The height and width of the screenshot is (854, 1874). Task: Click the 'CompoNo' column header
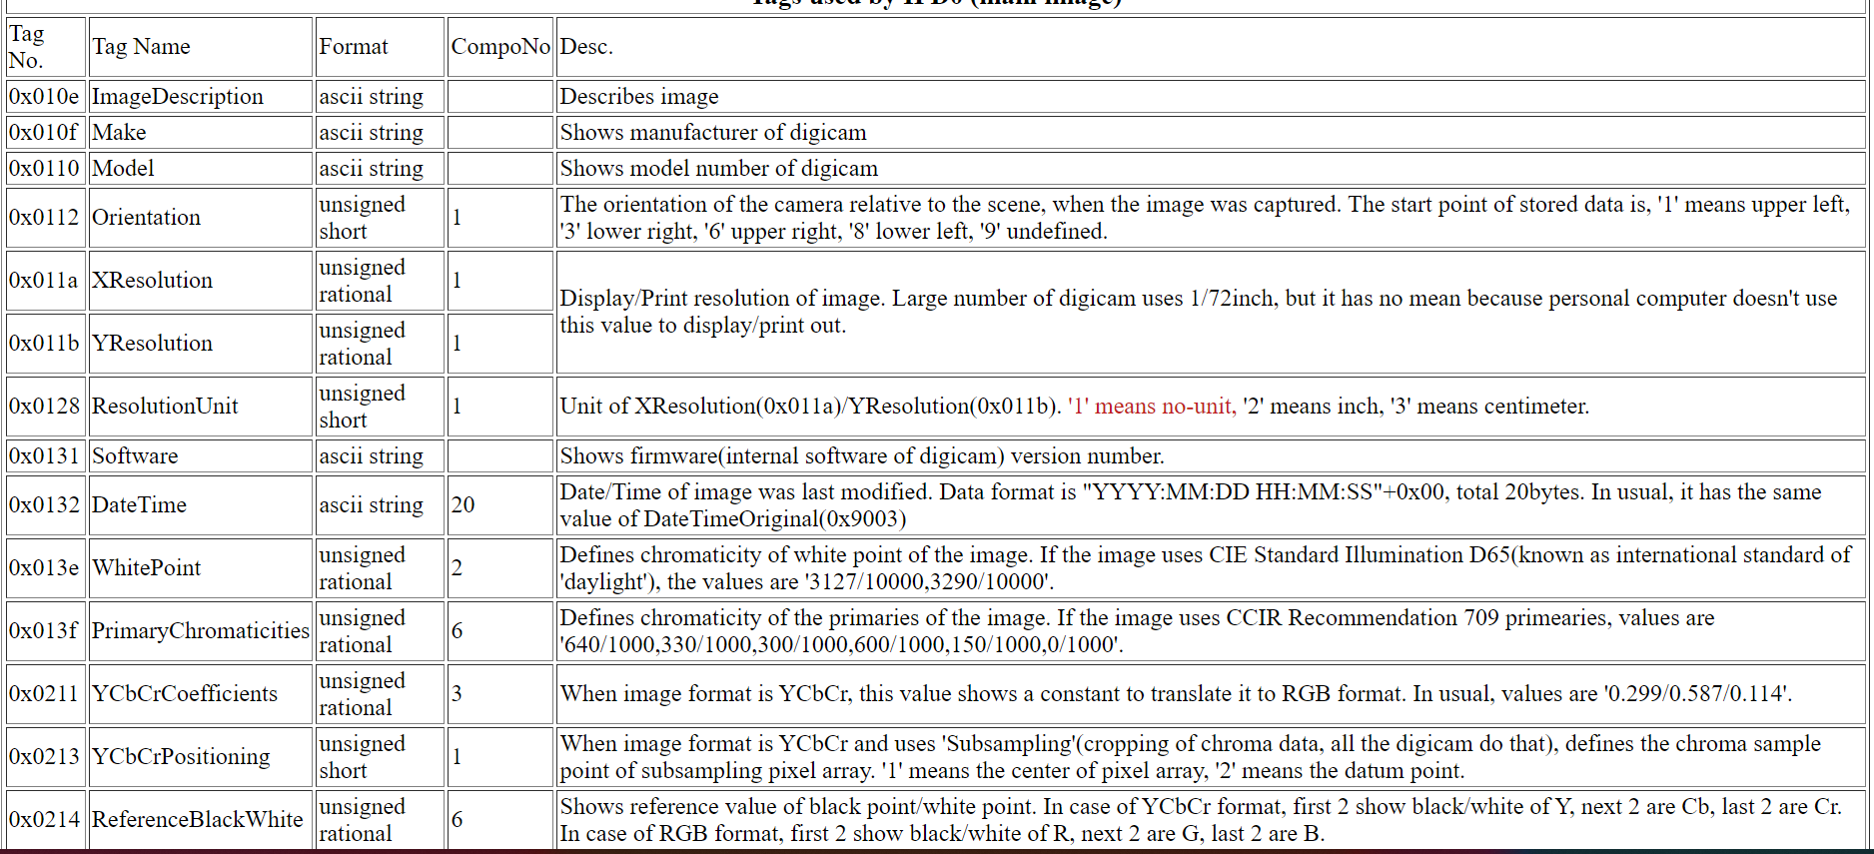pos(500,47)
